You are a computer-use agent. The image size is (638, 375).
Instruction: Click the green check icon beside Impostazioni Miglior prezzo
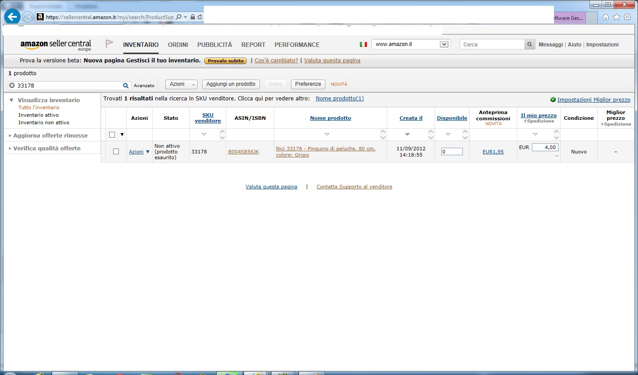pos(553,99)
